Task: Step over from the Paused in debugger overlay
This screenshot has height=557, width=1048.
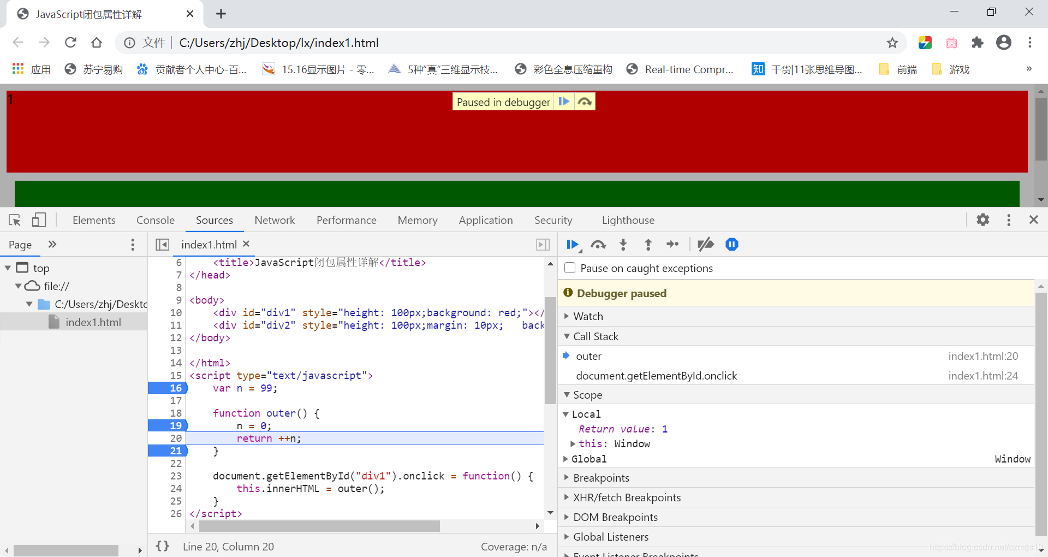Action: [585, 102]
